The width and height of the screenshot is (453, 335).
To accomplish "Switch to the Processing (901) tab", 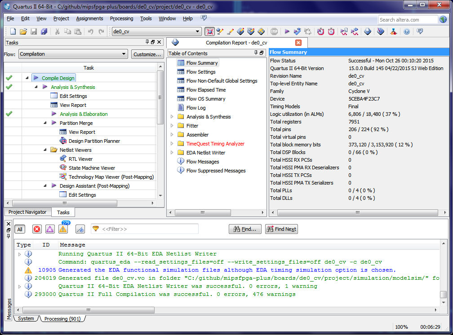I will tap(62, 318).
